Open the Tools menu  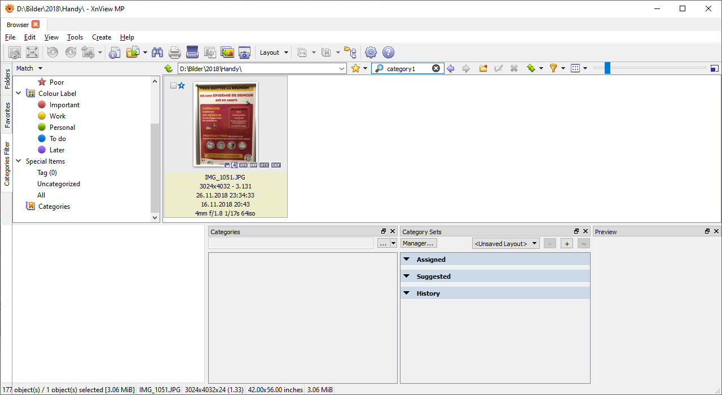click(75, 37)
